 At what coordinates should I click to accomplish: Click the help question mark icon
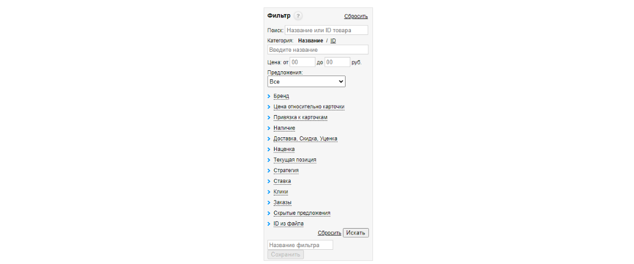coord(298,16)
